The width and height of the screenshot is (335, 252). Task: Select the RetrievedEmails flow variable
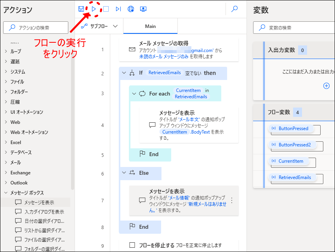point(292,177)
